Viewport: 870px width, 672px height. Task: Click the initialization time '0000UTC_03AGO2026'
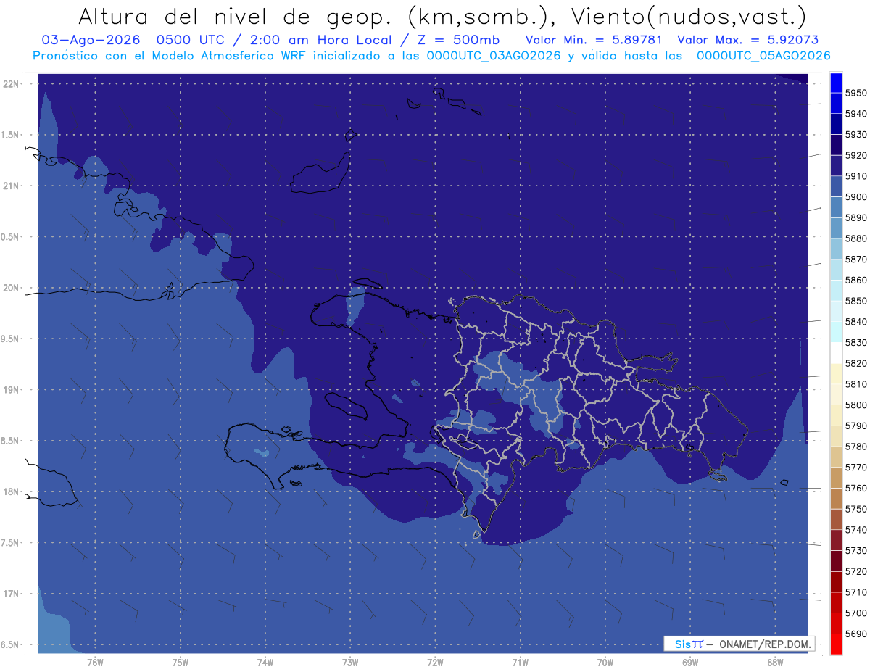pyautogui.click(x=494, y=56)
